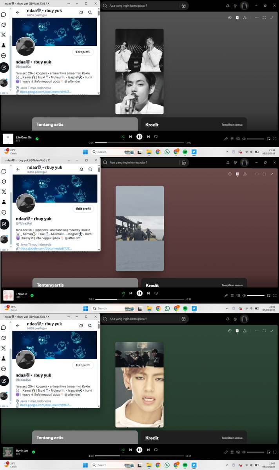Go to previous track before I Need U
This screenshot has height=470, width=279.
point(130,293)
